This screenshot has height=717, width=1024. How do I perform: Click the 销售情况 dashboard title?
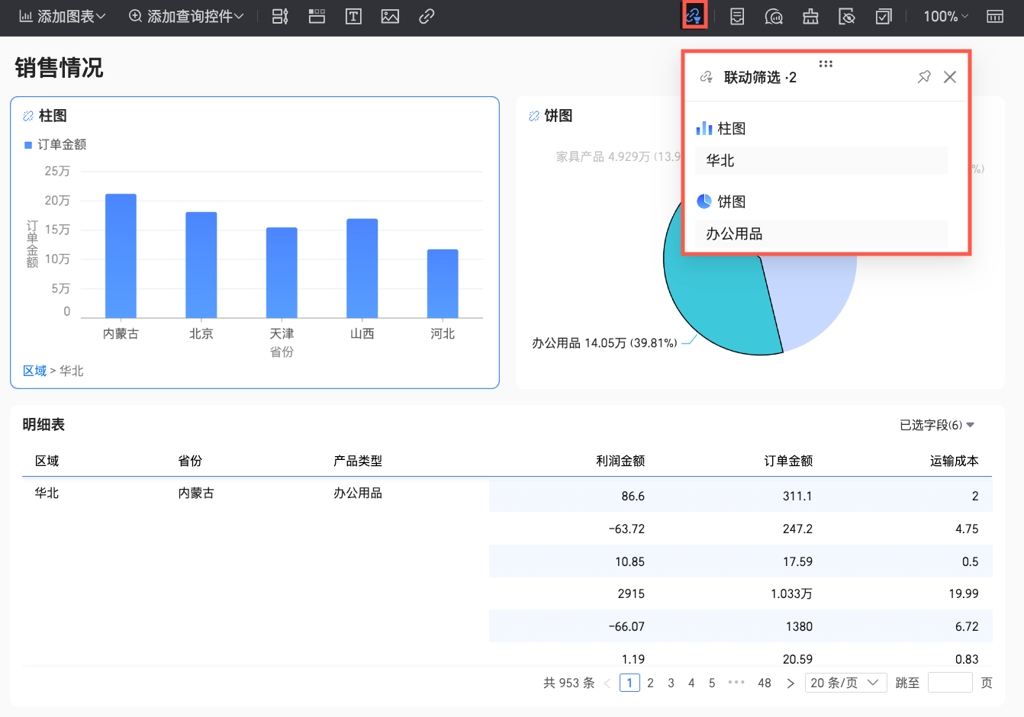click(x=59, y=68)
